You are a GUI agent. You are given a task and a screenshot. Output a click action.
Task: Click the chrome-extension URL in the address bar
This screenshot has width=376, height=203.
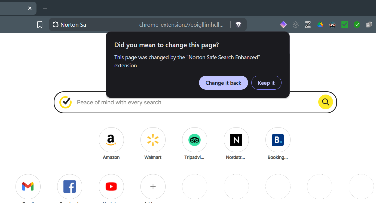(181, 25)
